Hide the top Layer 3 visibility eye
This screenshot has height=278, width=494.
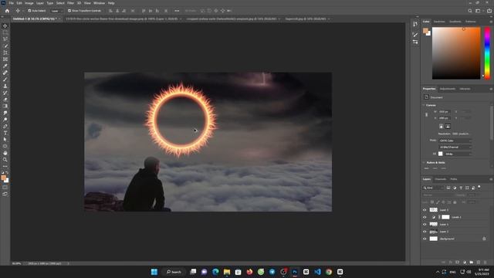coord(425,210)
